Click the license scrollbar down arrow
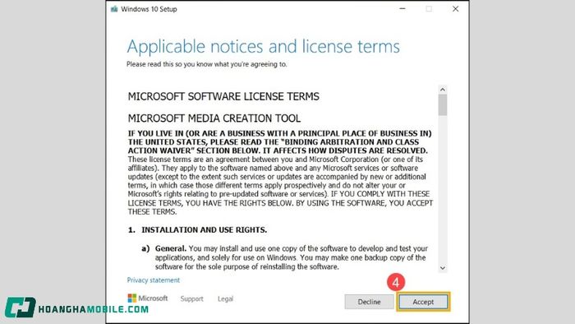575x324 pixels. point(443,268)
